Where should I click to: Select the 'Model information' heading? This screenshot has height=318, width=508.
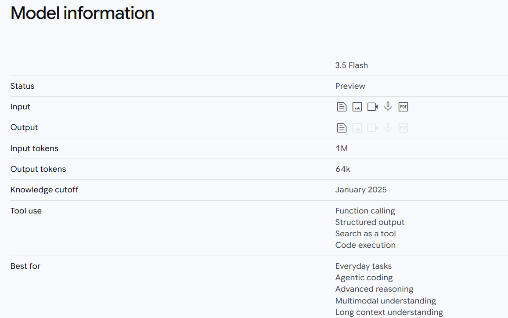(x=82, y=13)
